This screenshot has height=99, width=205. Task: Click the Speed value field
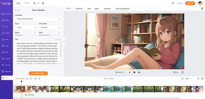click(x=35, y=32)
